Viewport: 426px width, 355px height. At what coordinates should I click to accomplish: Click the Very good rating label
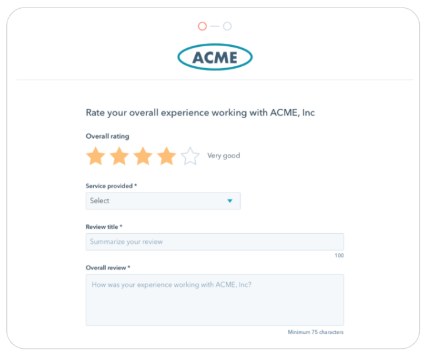(x=223, y=156)
